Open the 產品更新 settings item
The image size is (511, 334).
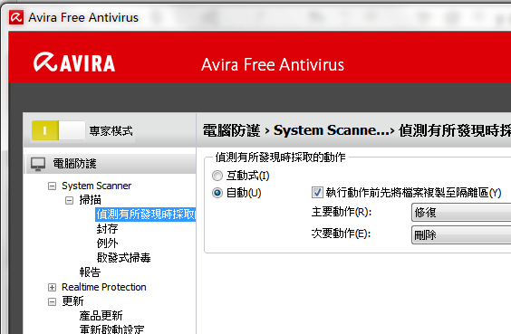coord(101,315)
